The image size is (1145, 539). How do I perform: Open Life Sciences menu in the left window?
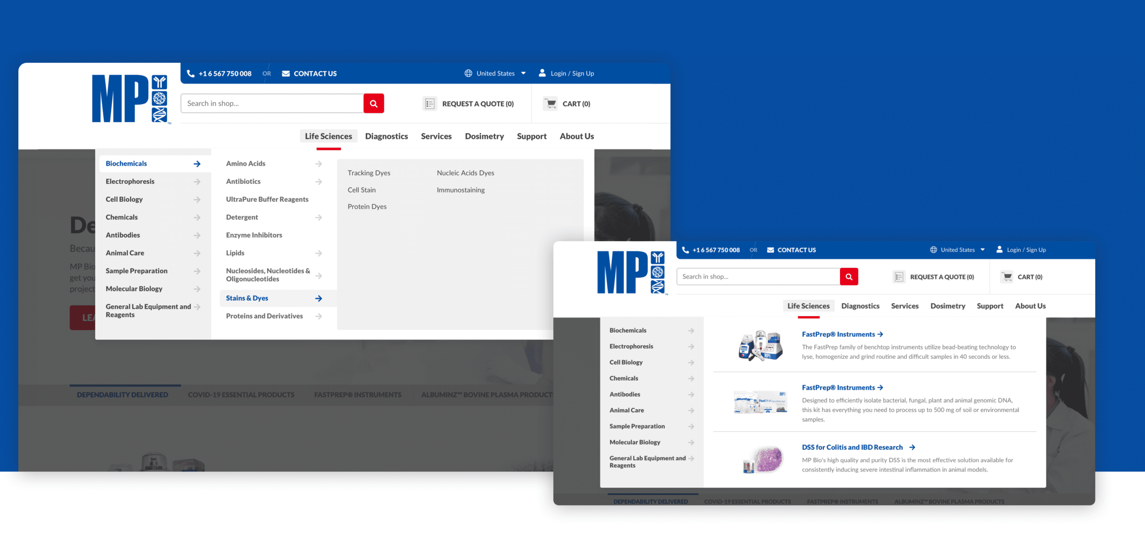click(328, 136)
